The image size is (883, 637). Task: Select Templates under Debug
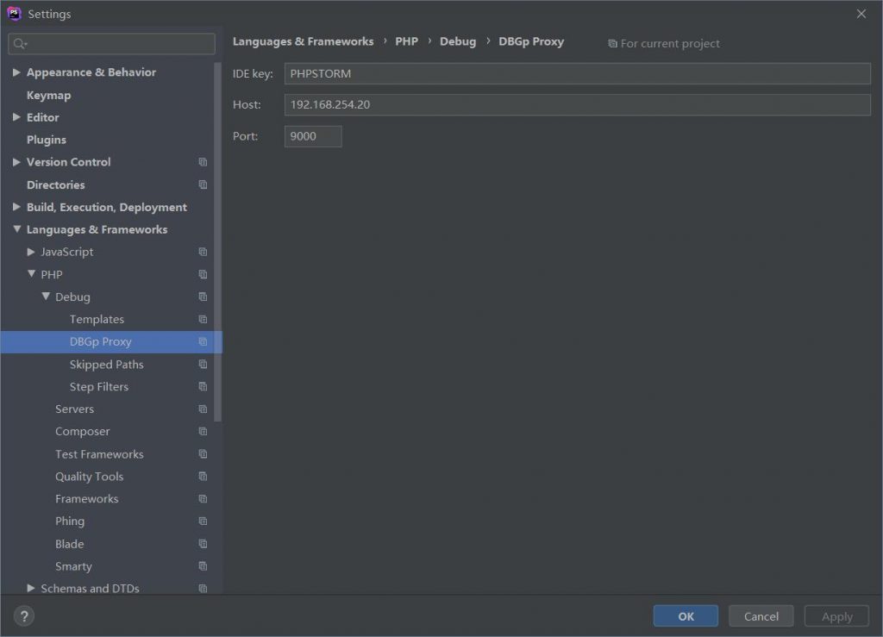point(97,320)
